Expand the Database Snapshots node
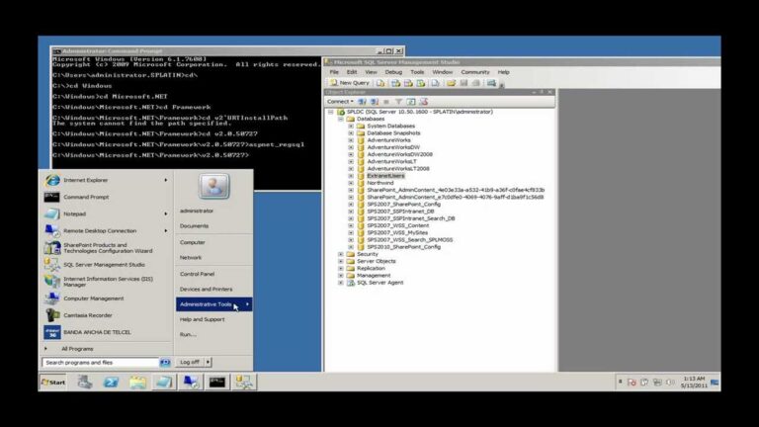Viewport: 759px width, 427px height. pos(351,133)
